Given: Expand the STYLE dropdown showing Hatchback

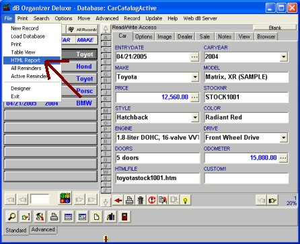Looking at the screenshot, I should click(x=195, y=118).
